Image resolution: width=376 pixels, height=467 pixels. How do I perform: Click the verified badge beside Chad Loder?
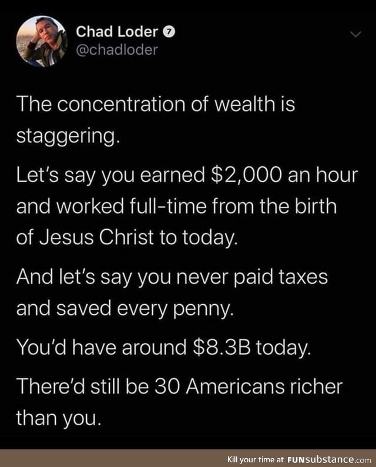point(169,33)
